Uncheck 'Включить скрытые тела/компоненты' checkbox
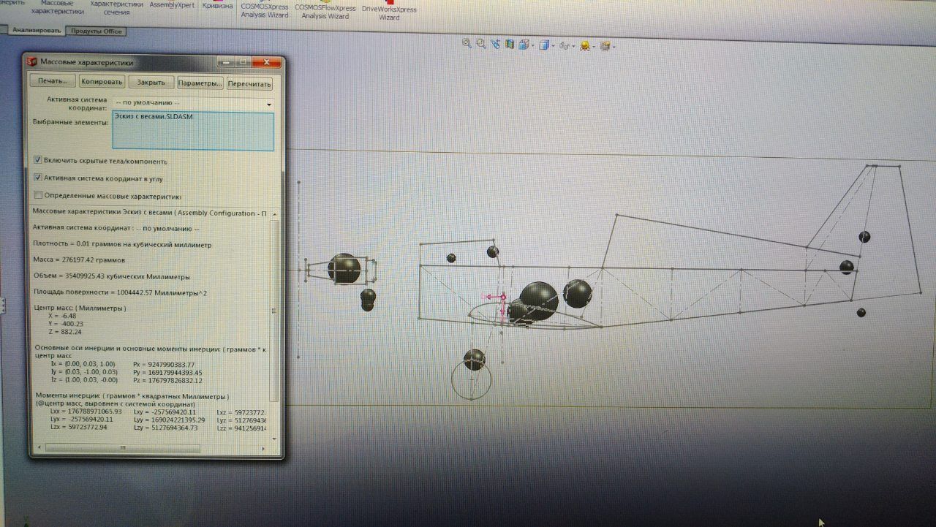The height and width of the screenshot is (527, 936). [38, 161]
